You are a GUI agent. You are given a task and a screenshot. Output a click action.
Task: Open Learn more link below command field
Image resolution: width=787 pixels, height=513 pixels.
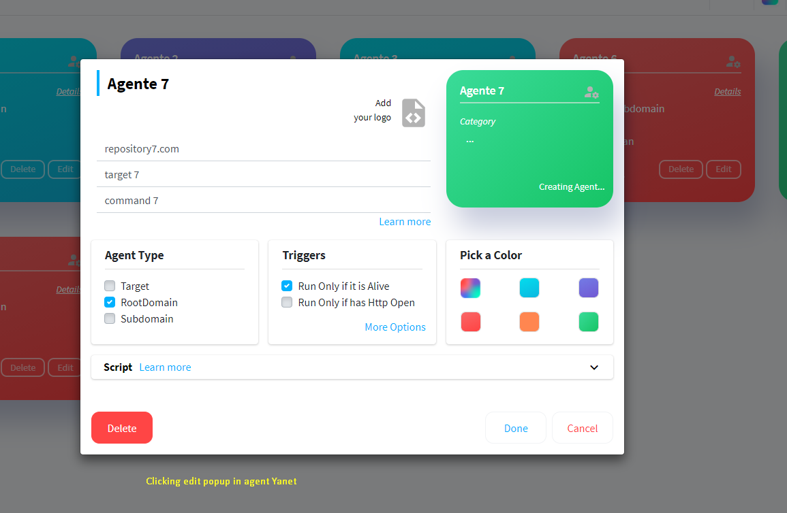click(x=405, y=222)
